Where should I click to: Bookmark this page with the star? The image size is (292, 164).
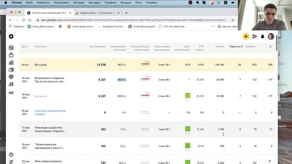(233, 20)
